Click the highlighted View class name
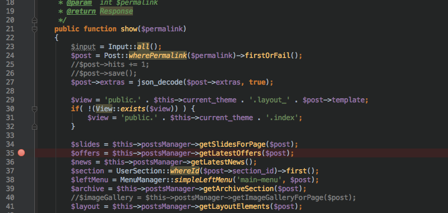This screenshot has height=213, width=448. point(104,109)
